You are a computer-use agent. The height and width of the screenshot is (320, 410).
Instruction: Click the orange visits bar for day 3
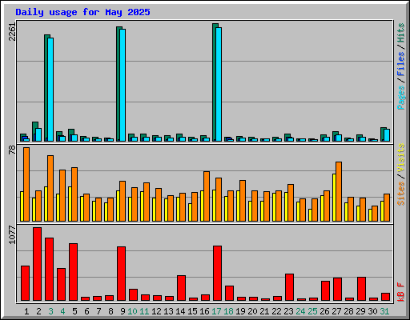click(50, 188)
